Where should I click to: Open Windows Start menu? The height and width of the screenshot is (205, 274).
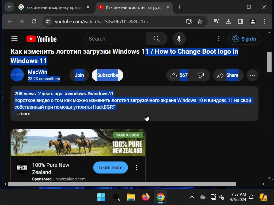pos(101,197)
